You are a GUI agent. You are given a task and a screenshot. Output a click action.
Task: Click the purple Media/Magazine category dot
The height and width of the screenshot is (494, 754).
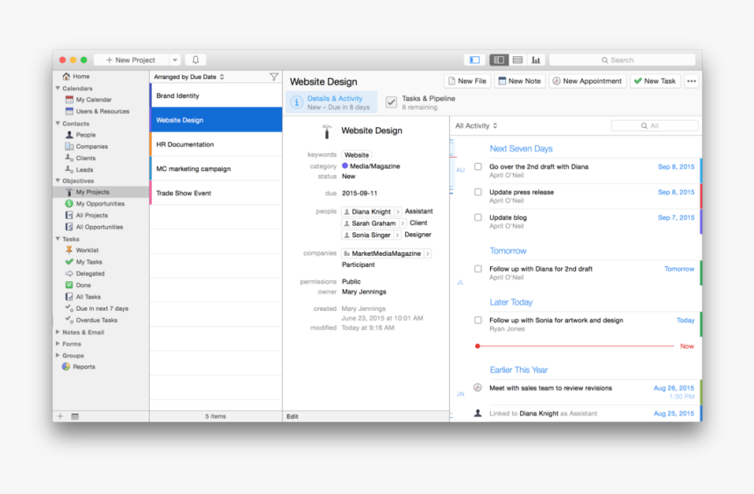coord(345,166)
